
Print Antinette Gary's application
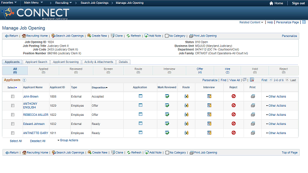click(253, 133)
